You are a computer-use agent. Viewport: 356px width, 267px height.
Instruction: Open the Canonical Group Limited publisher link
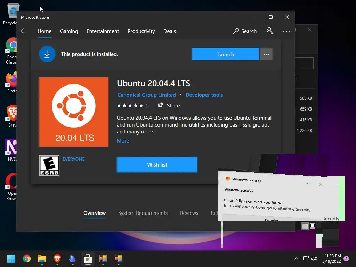(146, 95)
